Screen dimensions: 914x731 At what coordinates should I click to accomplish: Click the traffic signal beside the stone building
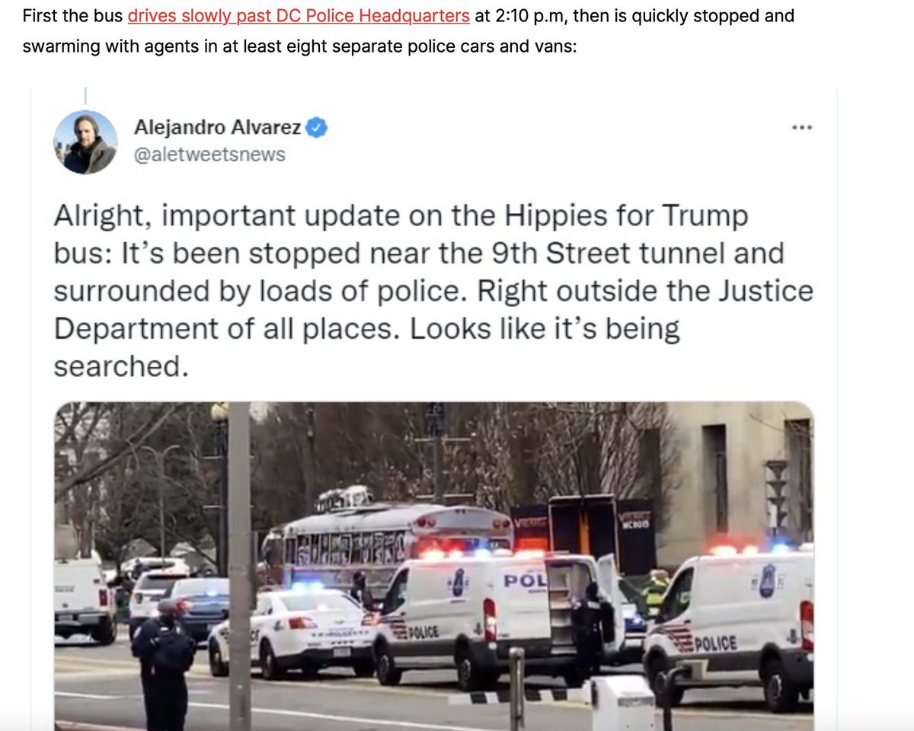click(x=775, y=496)
